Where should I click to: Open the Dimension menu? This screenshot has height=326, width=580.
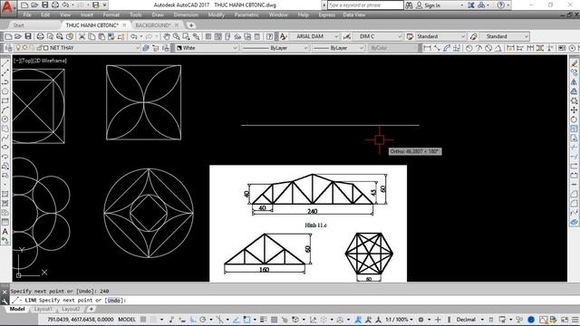[186, 14]
